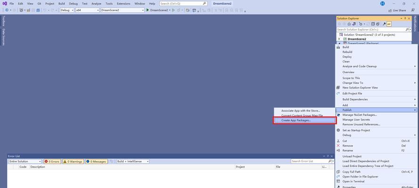Viewport: 419px width, 188px height.
Task: Toggle the 0 Errors filter button
Action: tap(52, 161)
